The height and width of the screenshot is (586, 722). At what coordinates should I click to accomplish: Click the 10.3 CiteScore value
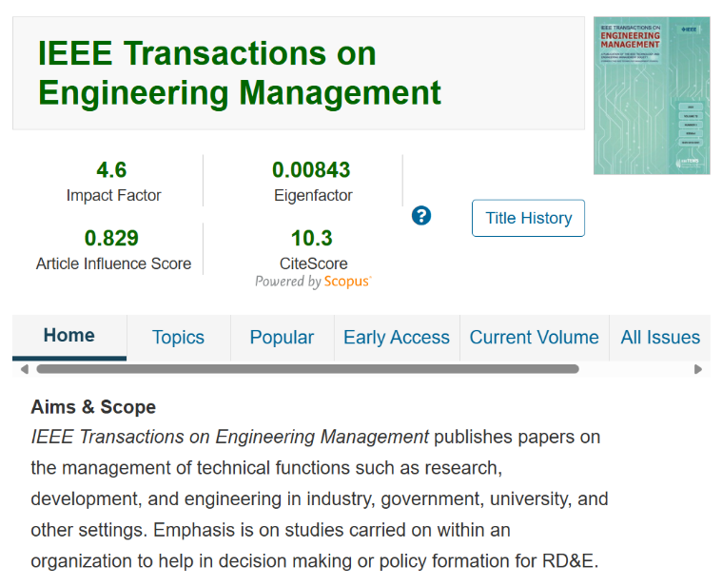(x=312, y=238)
